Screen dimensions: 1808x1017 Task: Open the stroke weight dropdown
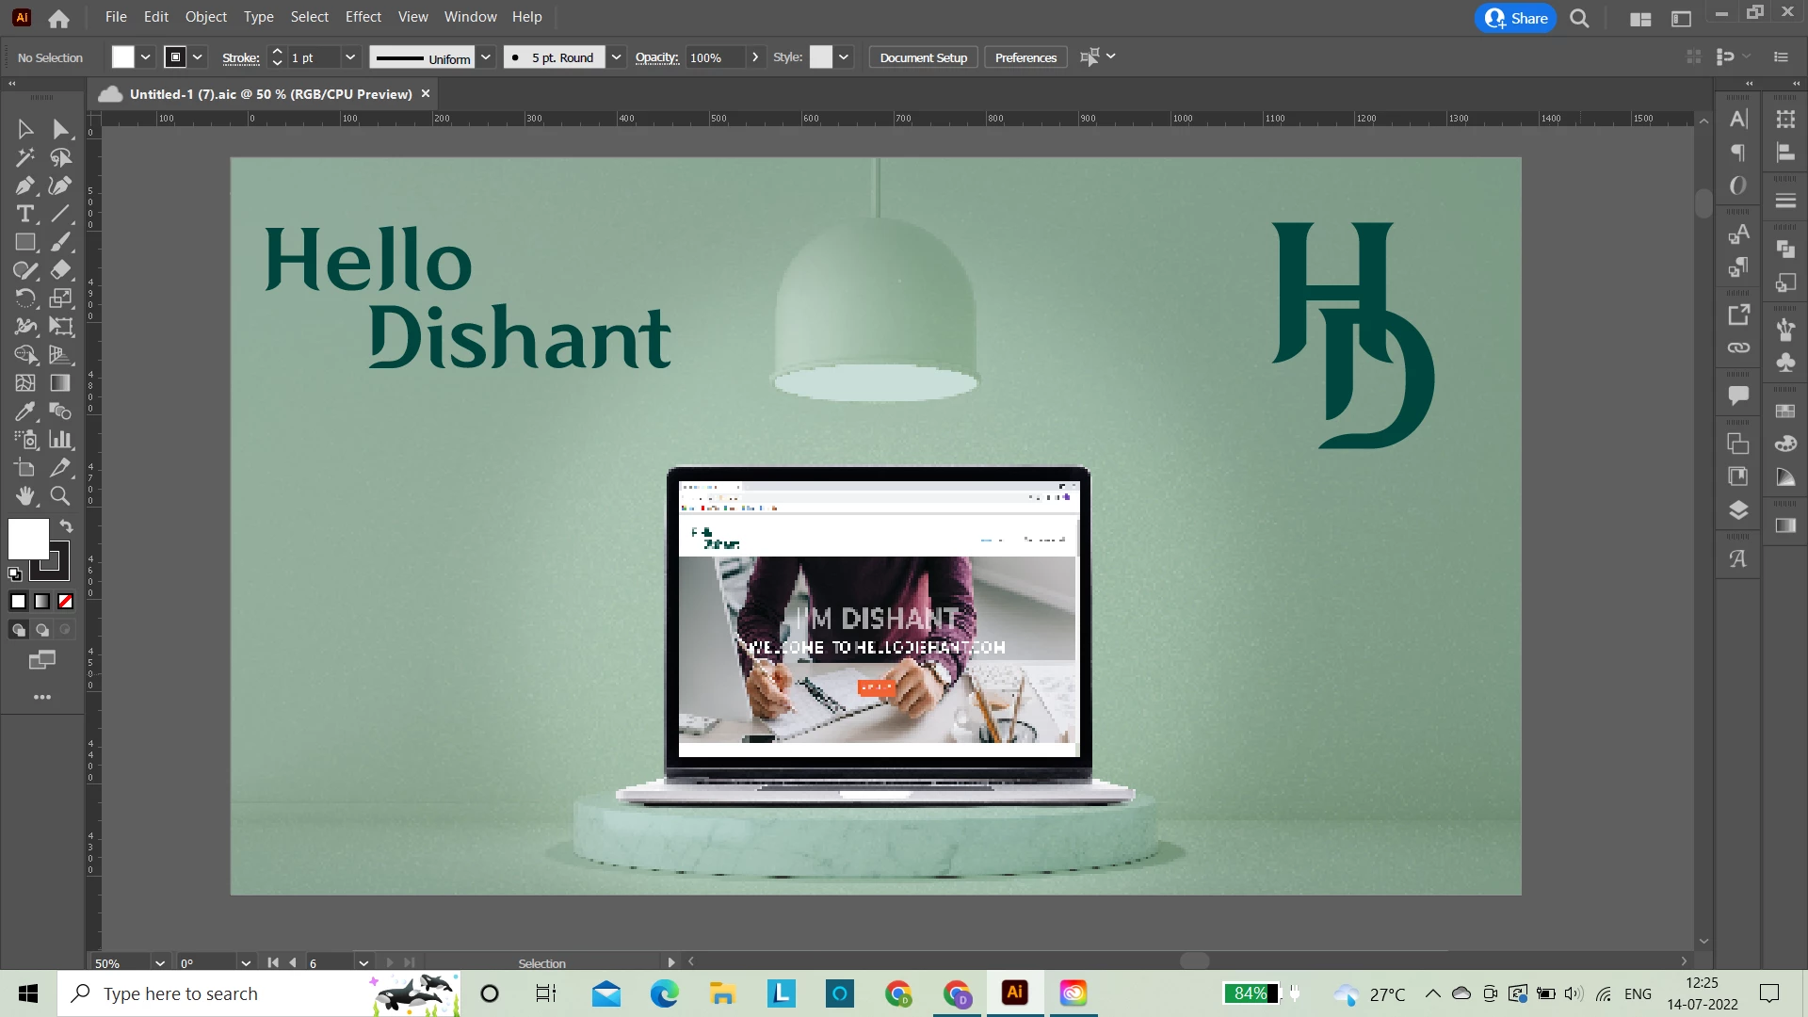[350, 57]
